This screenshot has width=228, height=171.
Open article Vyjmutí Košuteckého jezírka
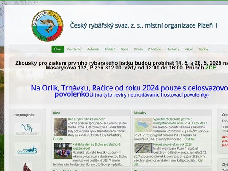(x=180, y=121)
